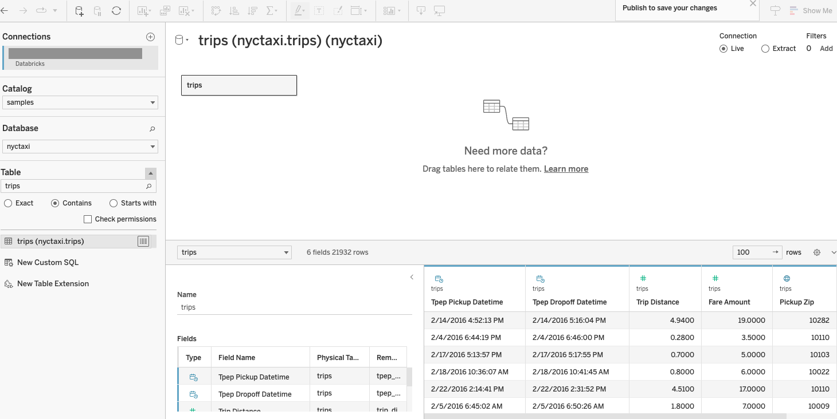The width and height of the screenshot is (837, 419).
Task: Enable the Check permissions checkbox
Action: 88,219
